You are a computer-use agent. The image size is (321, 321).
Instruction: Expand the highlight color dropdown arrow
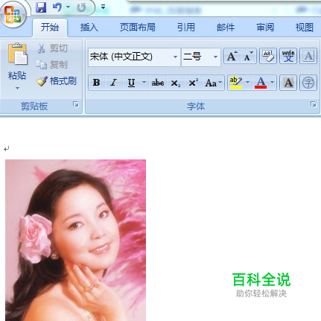[247, 82]
